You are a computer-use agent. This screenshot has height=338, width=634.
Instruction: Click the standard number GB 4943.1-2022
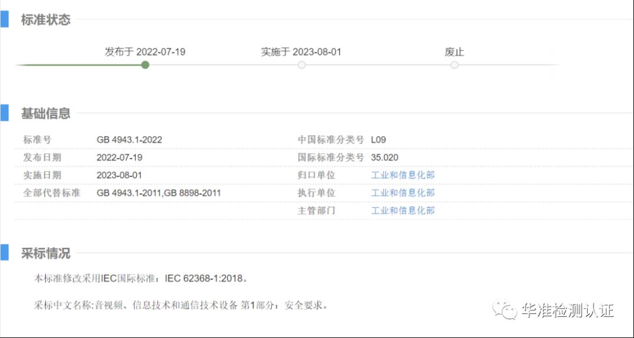[x=129, y=140]
